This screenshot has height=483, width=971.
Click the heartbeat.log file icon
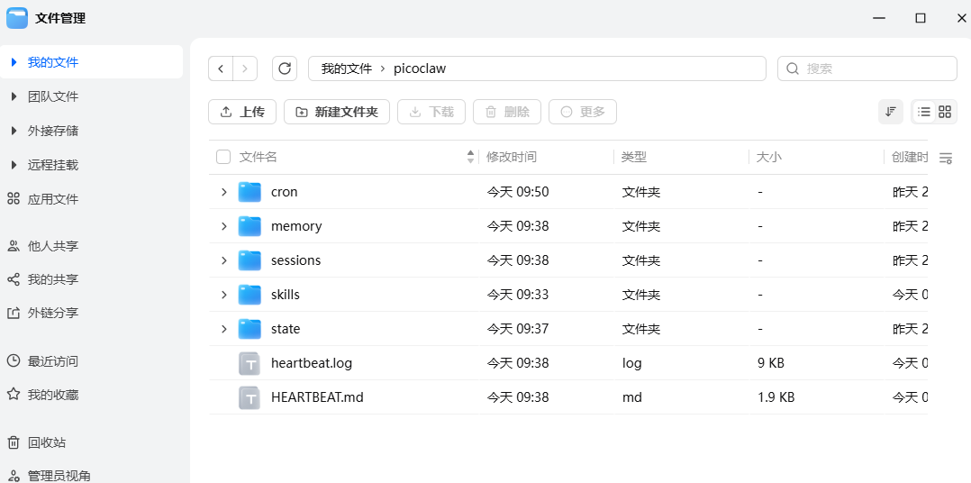pos(250,363)
